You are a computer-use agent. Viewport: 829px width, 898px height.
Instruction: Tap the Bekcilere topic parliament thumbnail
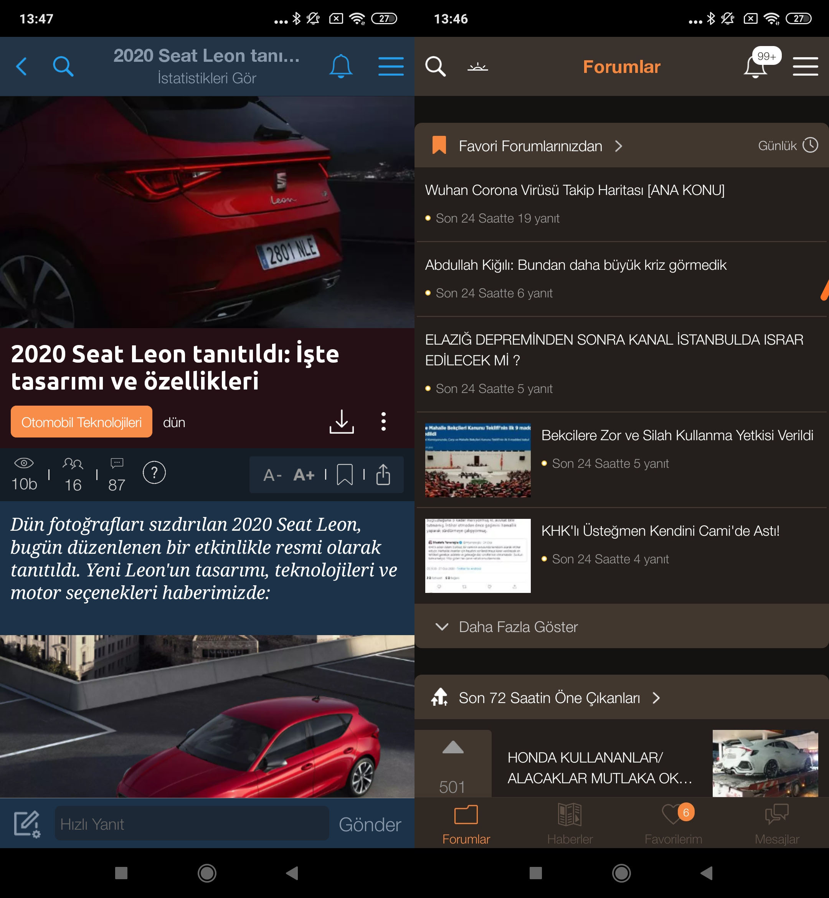pos(478,460)
